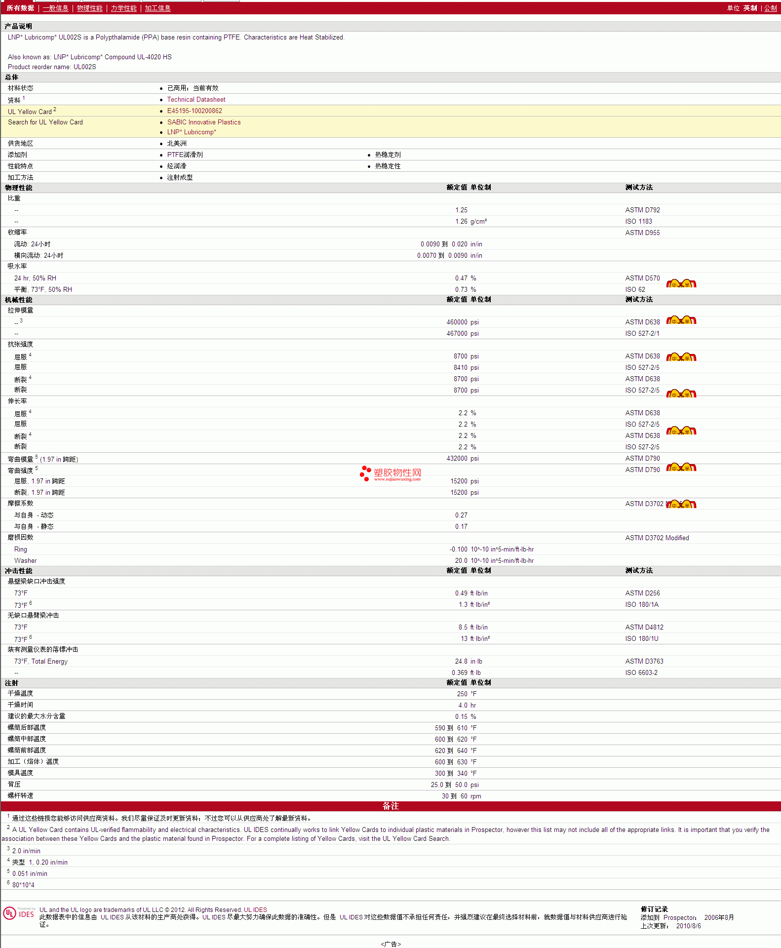Search Yellow Card for LNP* Lubricomp*
The width and height of the screenshot is (781, 948).
tap(192, 132)
